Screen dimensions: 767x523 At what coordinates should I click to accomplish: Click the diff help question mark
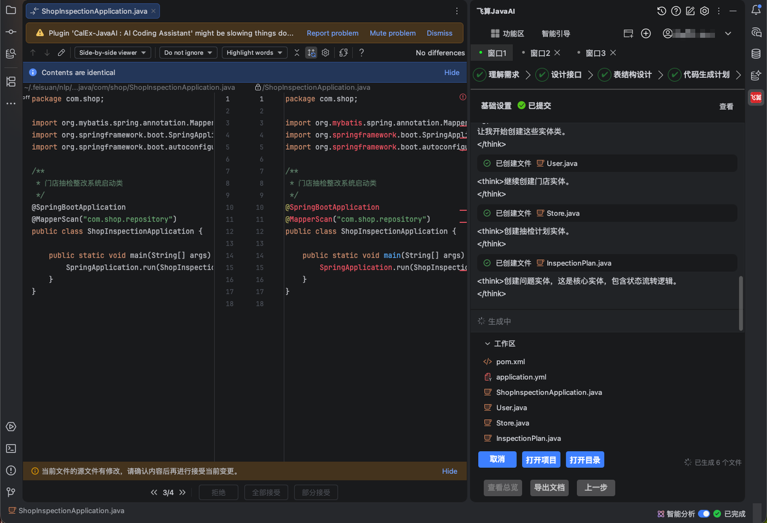361,53
